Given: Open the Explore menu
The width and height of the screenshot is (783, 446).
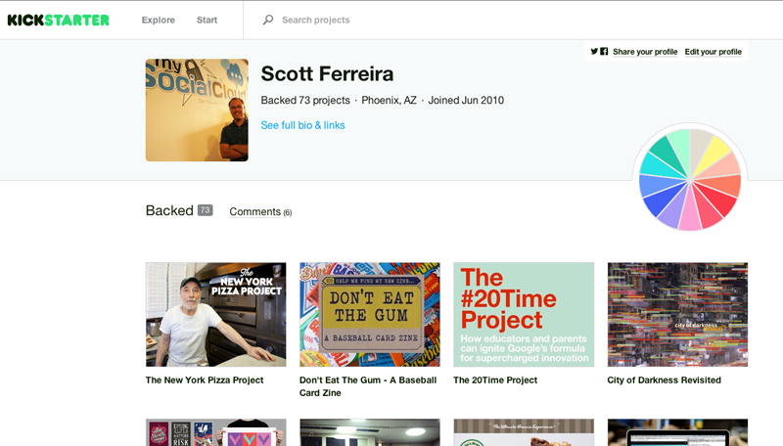Looking at the screenshot, I should tap(159, 20).
